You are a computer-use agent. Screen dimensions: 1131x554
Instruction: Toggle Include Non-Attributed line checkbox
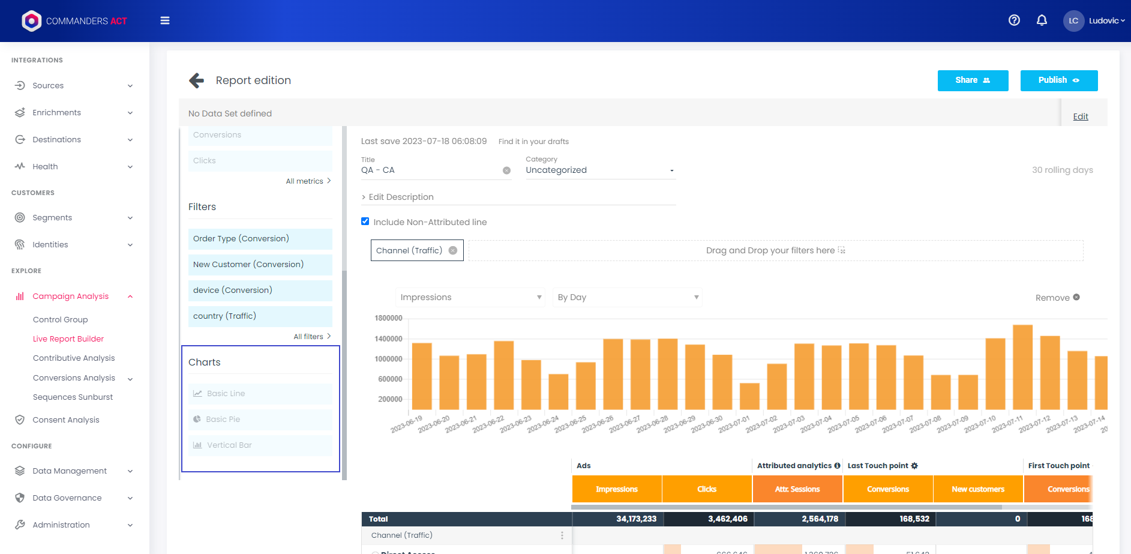[365, 221]
